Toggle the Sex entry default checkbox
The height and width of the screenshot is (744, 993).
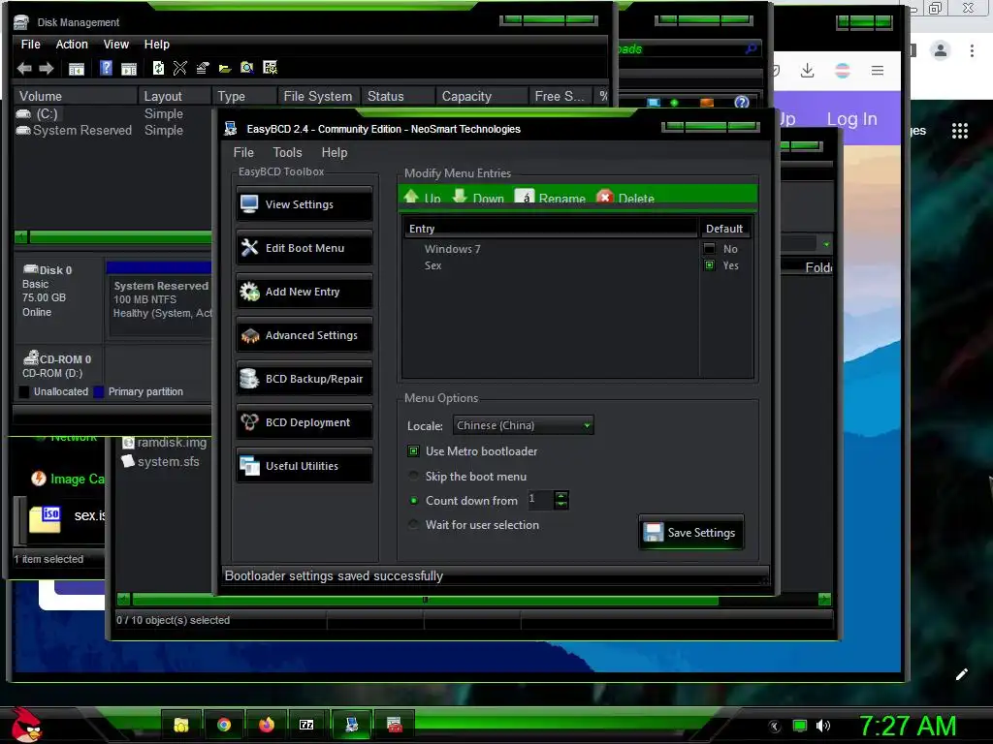[x=709, y=265]
